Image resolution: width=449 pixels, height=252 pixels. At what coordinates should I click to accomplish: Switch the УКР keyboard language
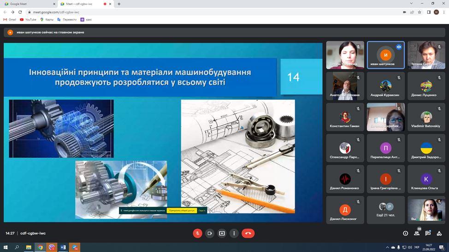[417, 247]
